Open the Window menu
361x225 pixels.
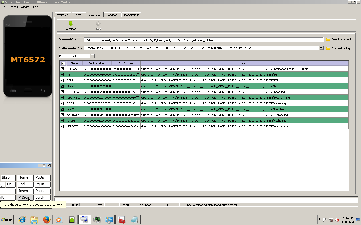coord(25,7)
